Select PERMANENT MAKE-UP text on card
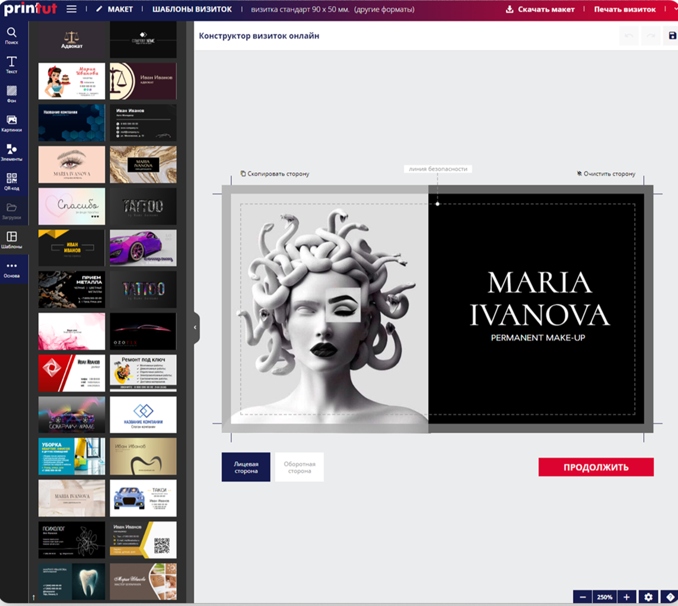This screenshot has width=678, height=606. [538, 338]
